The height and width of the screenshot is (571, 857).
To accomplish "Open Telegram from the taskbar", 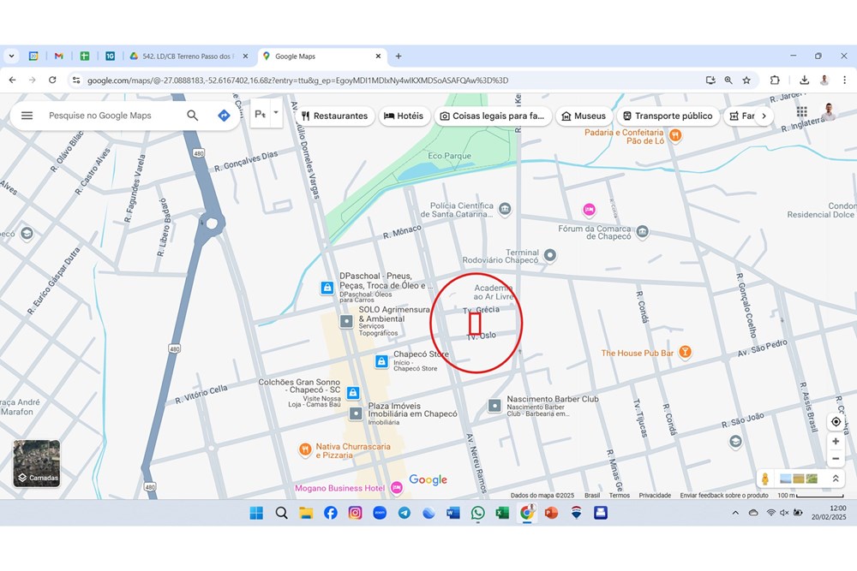I will (x=404, y=513).
